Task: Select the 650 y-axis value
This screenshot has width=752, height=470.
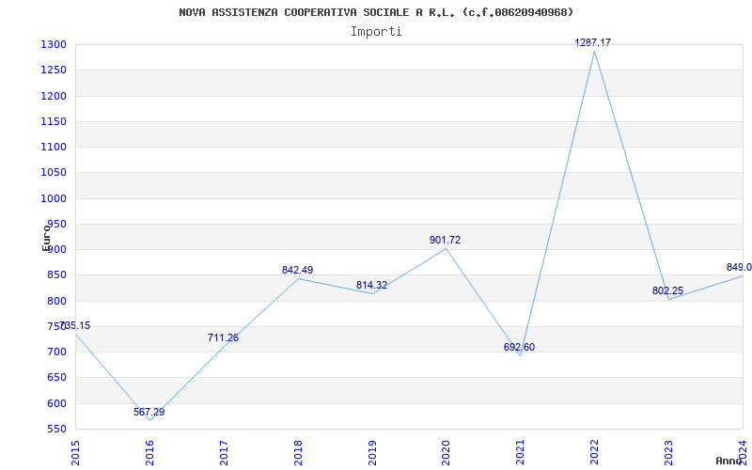Action: tap(56, 378)
